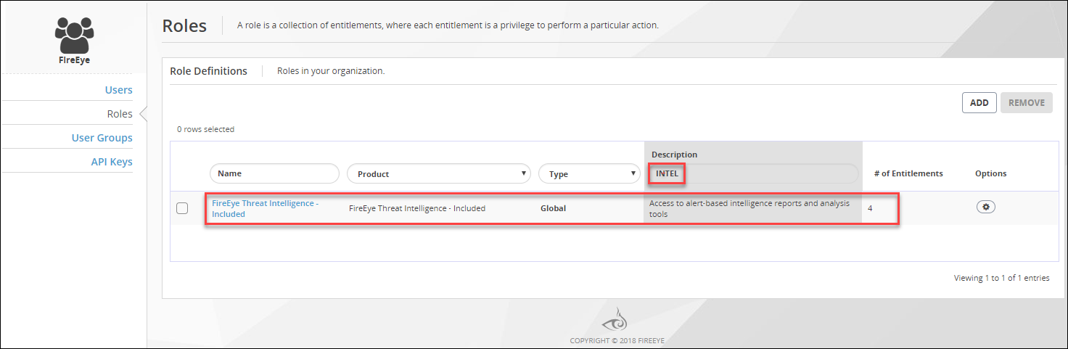The height and width of the screenshot is (349, 1068).
Task: Open the FireEye Threat Intelligence - Included role link
Action: tap(265, 209)
